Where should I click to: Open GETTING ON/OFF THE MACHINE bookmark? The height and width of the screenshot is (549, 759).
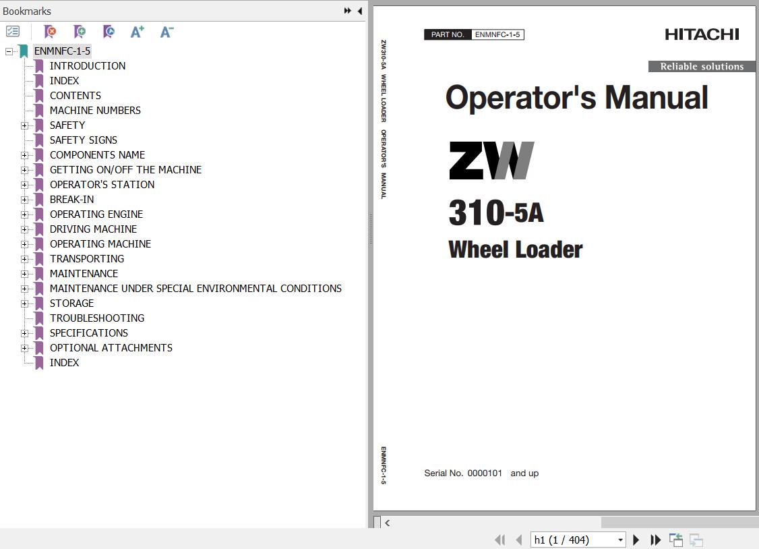point(125,169)
